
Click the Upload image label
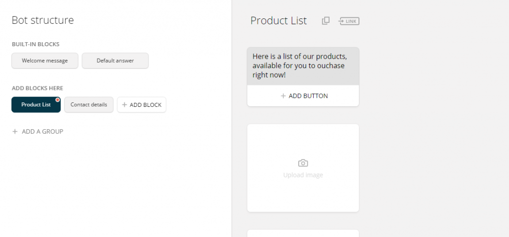(303, 175)
